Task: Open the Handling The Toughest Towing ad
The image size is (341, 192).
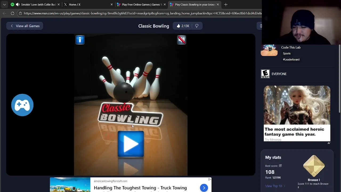Action: point(140,188)
